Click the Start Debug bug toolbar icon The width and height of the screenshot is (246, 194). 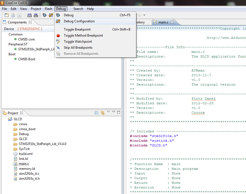click(x=45, y=15)
